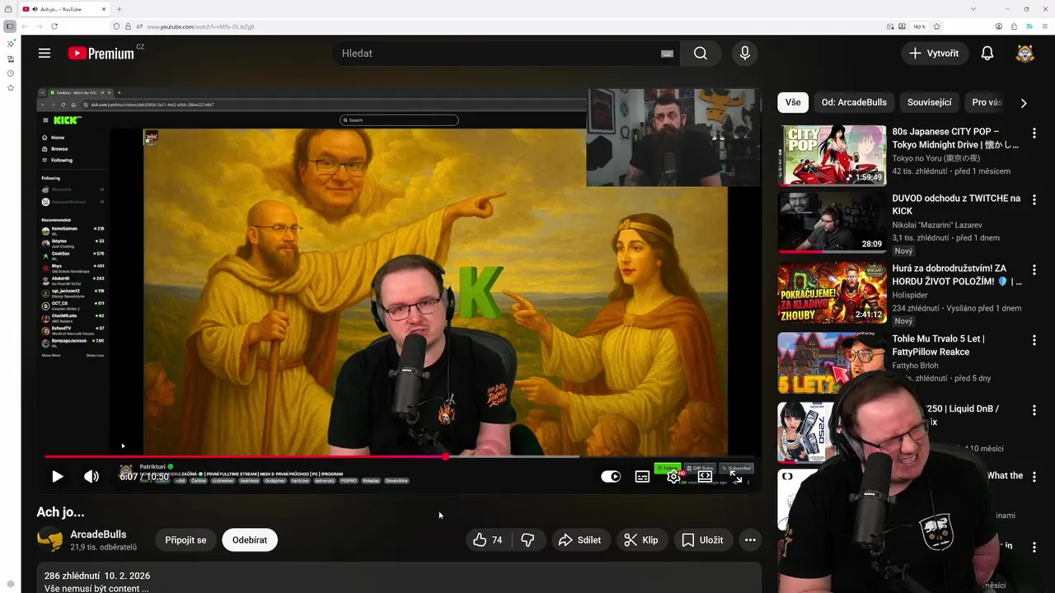Open the account avatar menu

(x=1025, y=54)
